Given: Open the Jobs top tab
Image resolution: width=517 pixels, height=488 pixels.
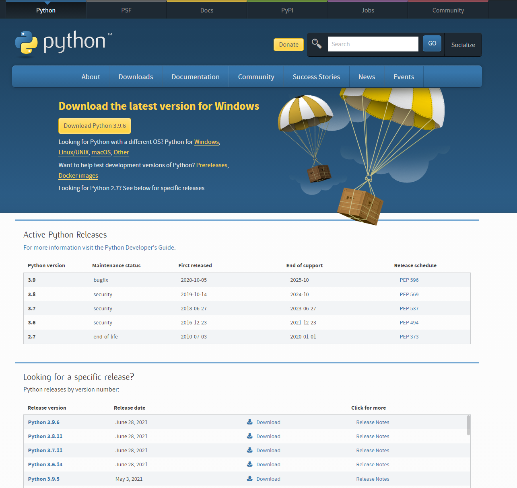Looking at the screenshot, I should pyautogui.click(x=368, y=10).
